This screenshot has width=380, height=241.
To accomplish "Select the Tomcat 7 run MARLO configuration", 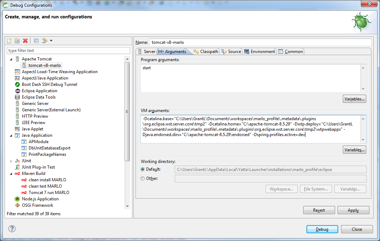I will click(x=49, y=193).
